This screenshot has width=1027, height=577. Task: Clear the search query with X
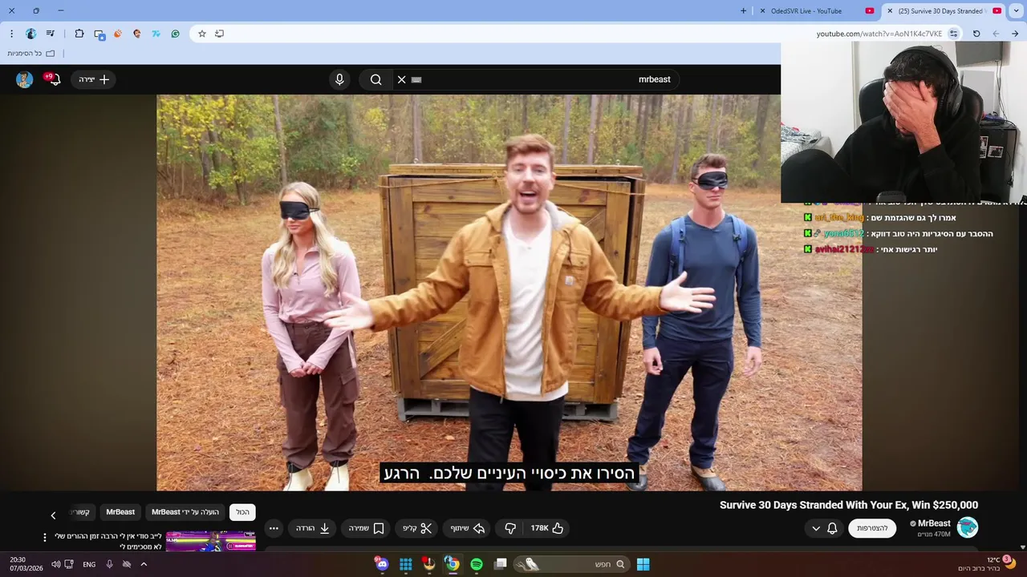click(x=402, y=79)
